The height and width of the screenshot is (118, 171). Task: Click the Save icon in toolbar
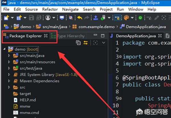point(31,18)
